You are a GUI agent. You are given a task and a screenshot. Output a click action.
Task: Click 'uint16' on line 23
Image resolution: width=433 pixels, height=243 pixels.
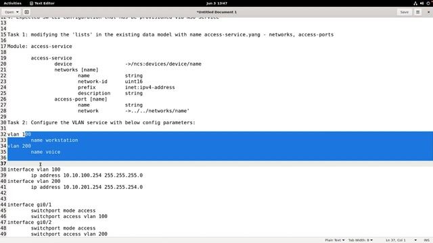pos(134,82)
